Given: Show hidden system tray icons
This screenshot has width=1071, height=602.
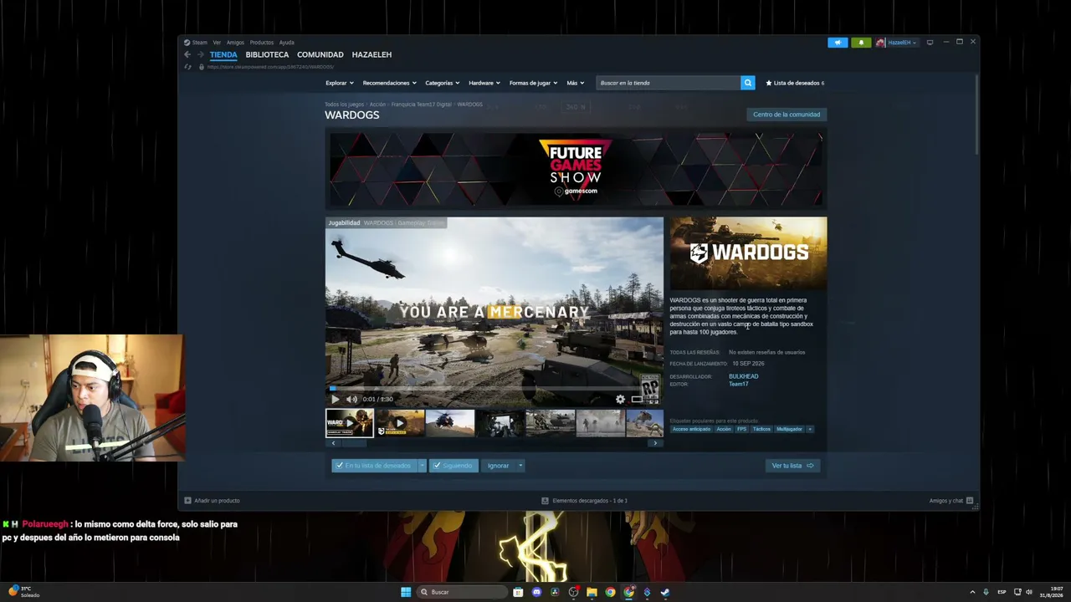Looking at the screenshot, I should click(972, 592).
